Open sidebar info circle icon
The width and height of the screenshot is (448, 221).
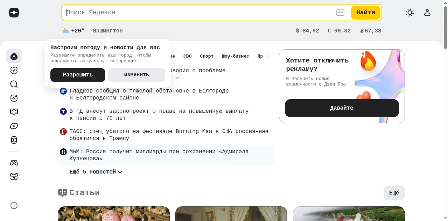click(14, 206)
